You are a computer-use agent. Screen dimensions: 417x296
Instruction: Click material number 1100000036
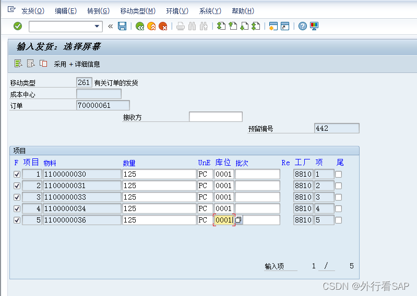(x=82, y=220)
